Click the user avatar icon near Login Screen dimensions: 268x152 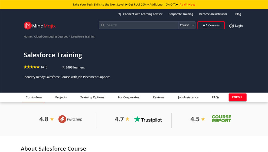point(231,26)
